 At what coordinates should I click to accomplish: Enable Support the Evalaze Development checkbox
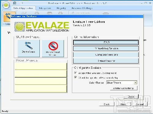[76, 73]
